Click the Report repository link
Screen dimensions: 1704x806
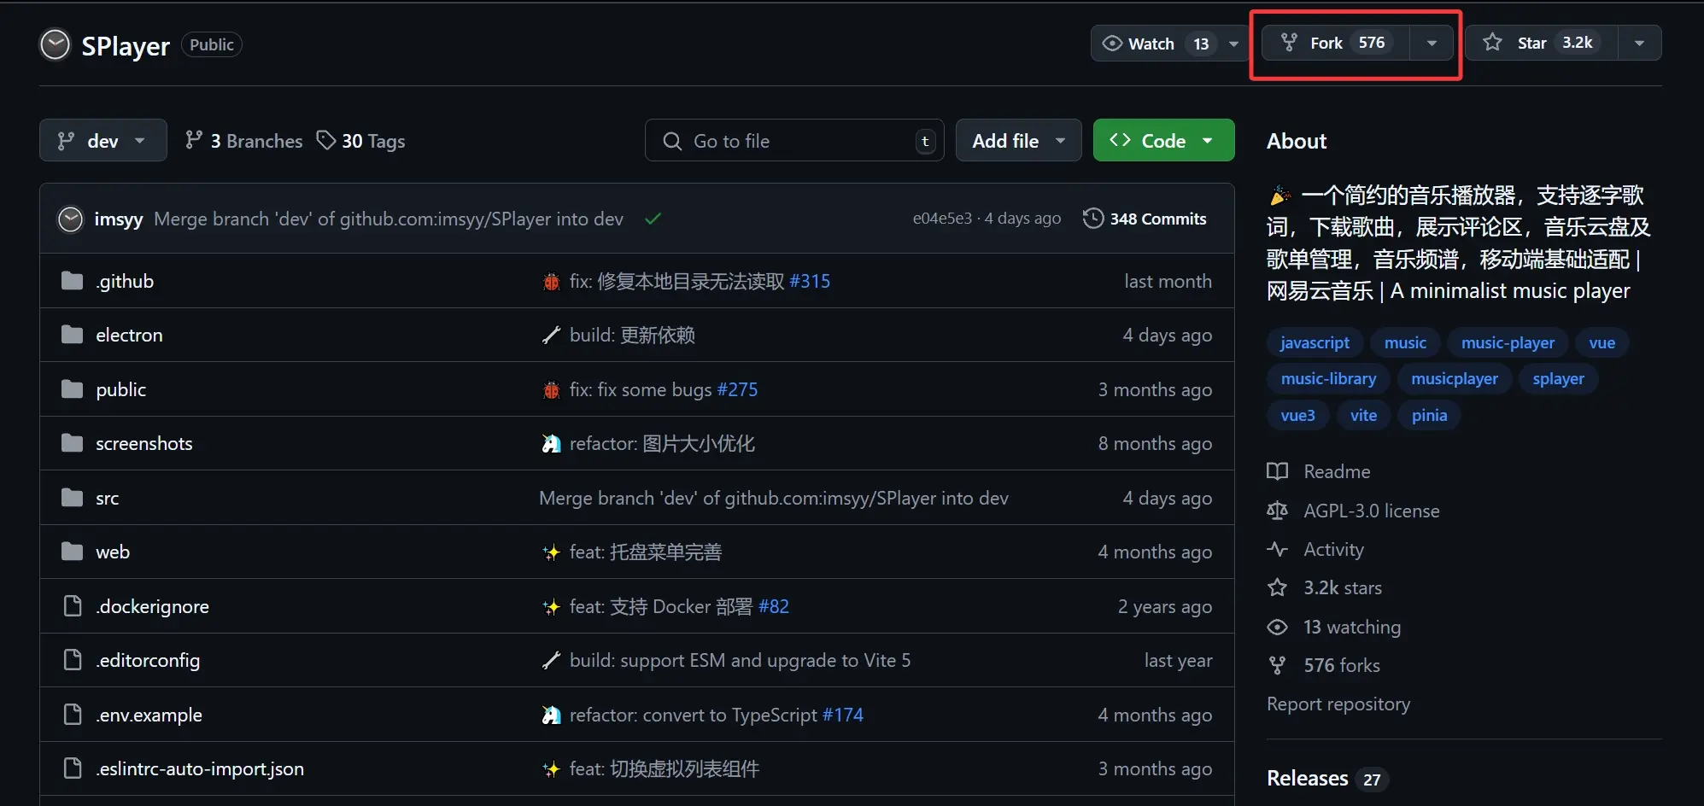tap(1338, 704)
